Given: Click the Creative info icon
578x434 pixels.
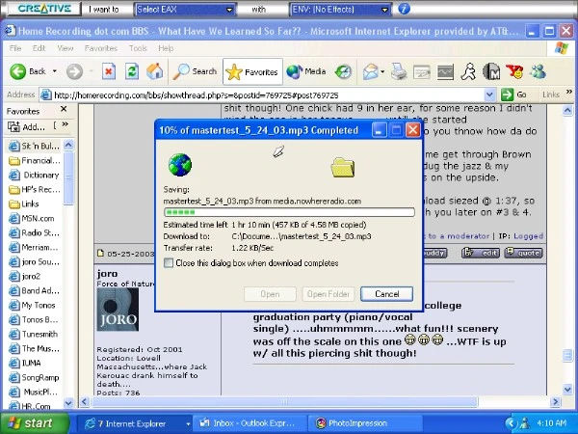Looking at the screenshot, I should (x=404, y=9).
